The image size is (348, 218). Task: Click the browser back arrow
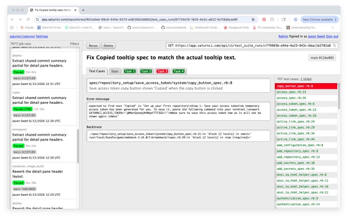click(12, 19)
